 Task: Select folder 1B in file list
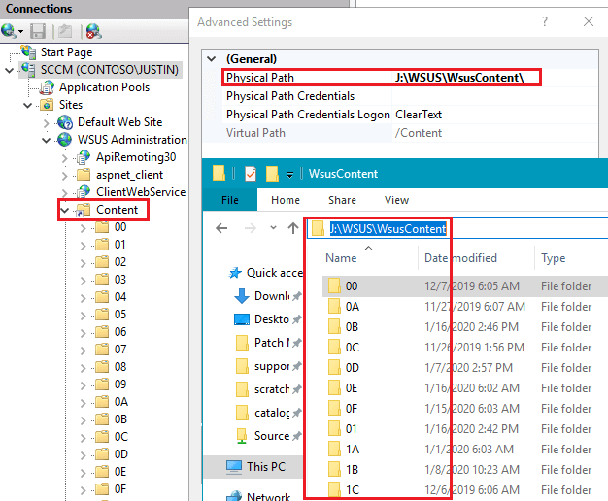352,470
